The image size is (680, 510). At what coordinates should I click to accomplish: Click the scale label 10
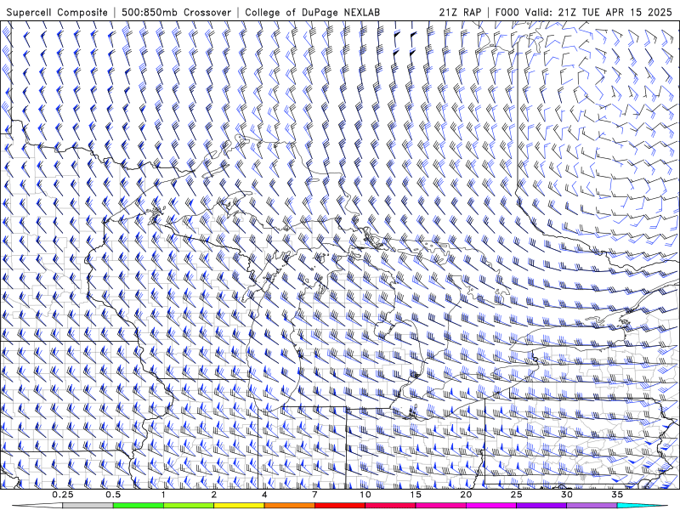click(365, 495)
